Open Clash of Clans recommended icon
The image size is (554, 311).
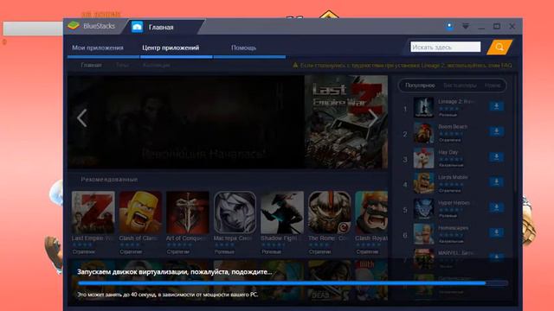click(140, 213)
